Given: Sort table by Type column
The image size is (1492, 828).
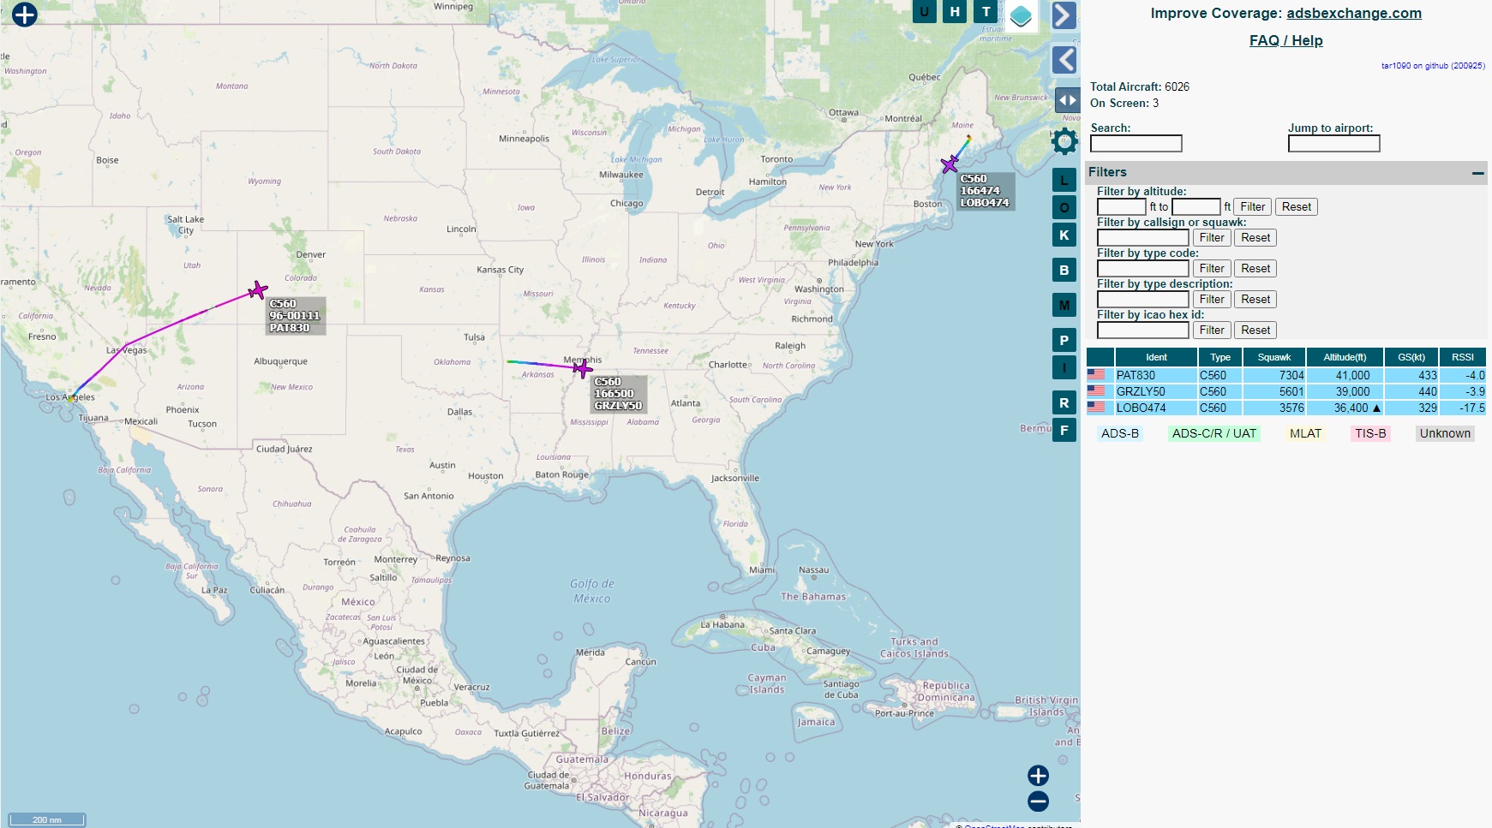Looking at the screenshot, I should [1220, 357].
